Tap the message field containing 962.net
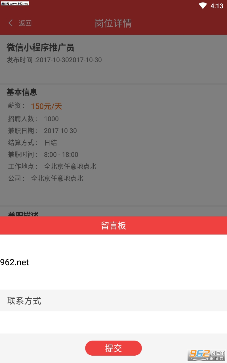 (113, 262)
